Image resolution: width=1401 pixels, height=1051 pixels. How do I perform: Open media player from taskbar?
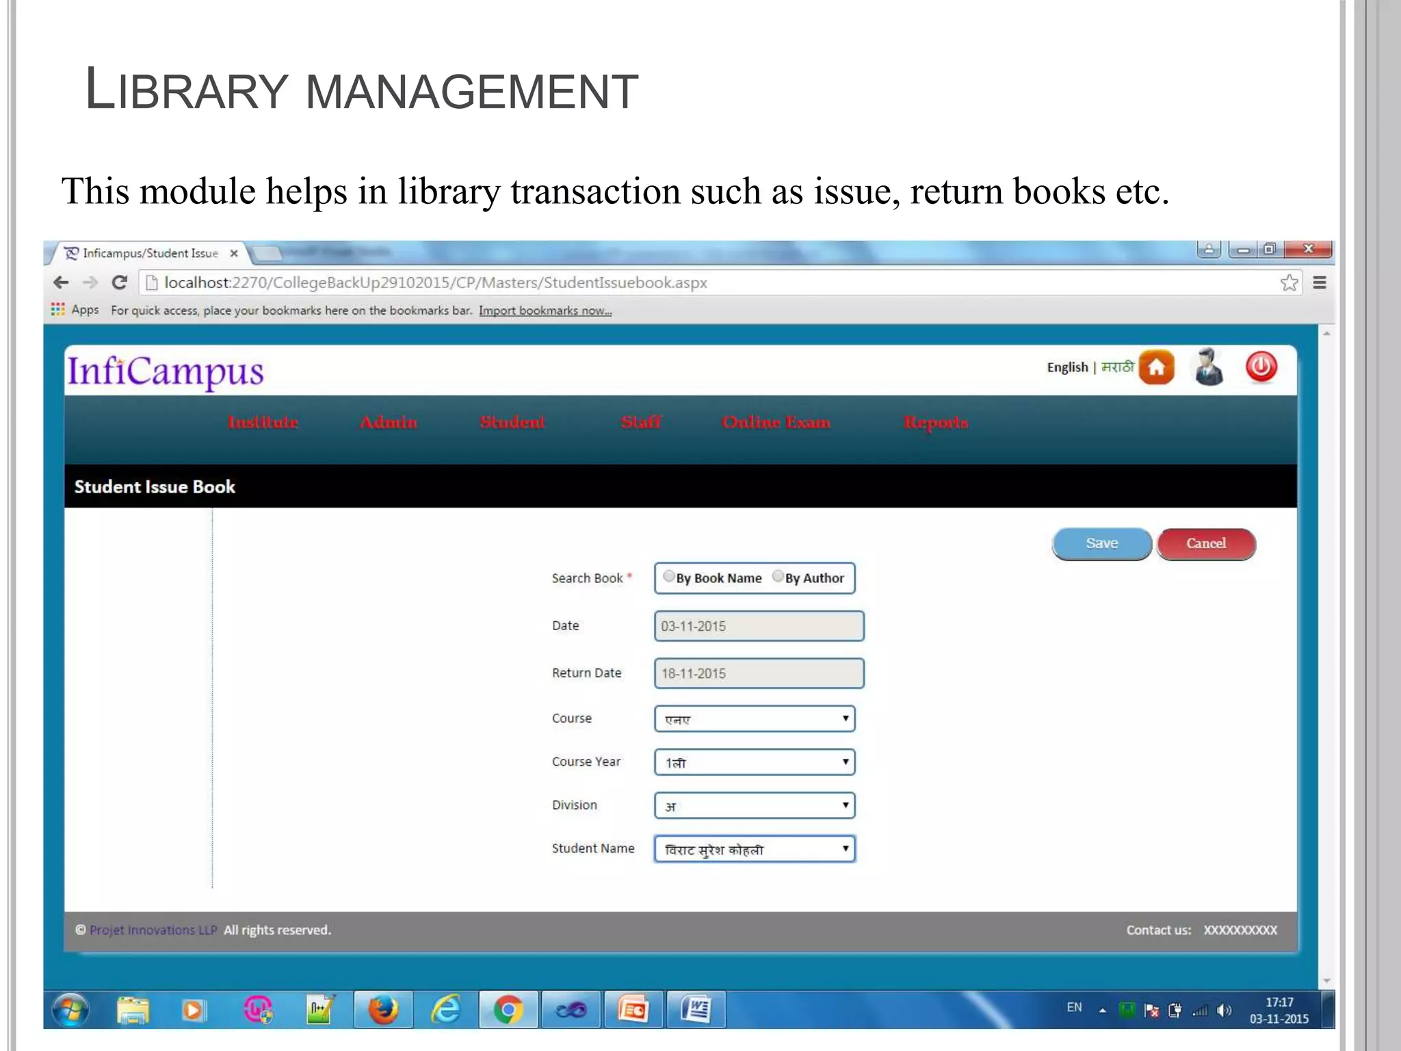point(193,1010)
